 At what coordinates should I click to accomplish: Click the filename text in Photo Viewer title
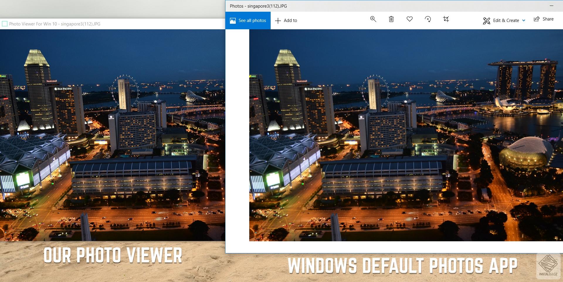(80, 24)
